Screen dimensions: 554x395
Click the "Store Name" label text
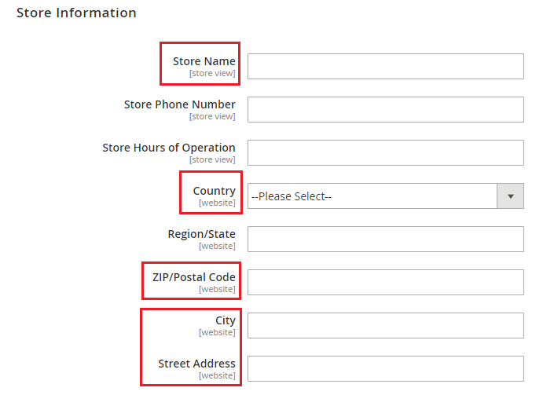click(204, 61)
